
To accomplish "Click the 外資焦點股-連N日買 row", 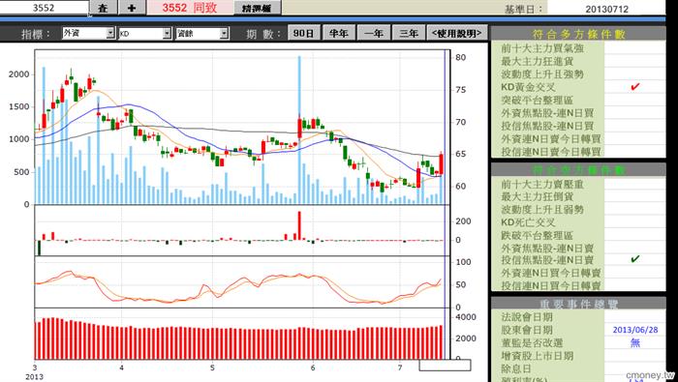I will [578, 113].
